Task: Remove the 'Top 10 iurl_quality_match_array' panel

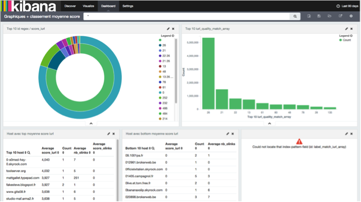Action: click(x=352, y=29)
